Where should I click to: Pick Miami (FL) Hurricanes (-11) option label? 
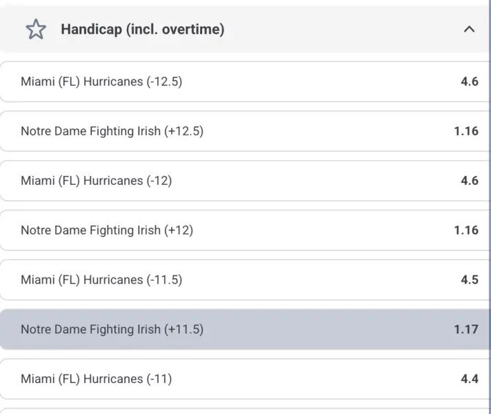coord(96,379)
